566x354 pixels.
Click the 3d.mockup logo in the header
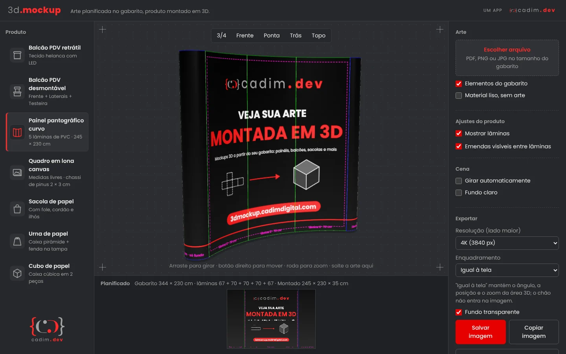pyautogui.click(x=35, y=10)
